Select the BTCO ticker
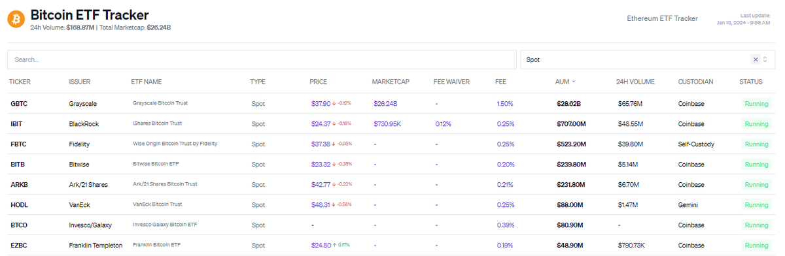The height and width of the screenshot is (256, 785). point(19,225)
